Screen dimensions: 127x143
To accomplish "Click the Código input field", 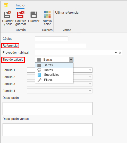I will coord(52,39).
